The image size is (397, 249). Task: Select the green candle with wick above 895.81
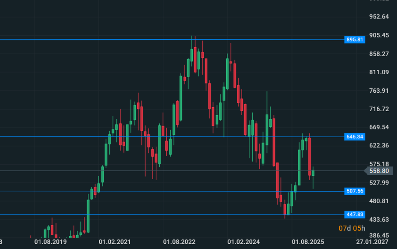[192, 55]
